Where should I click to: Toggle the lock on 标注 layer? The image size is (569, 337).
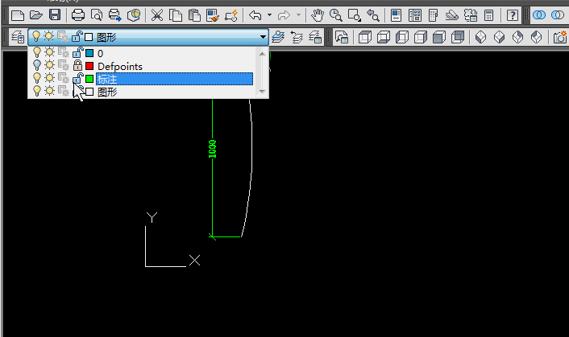point(77,79)
